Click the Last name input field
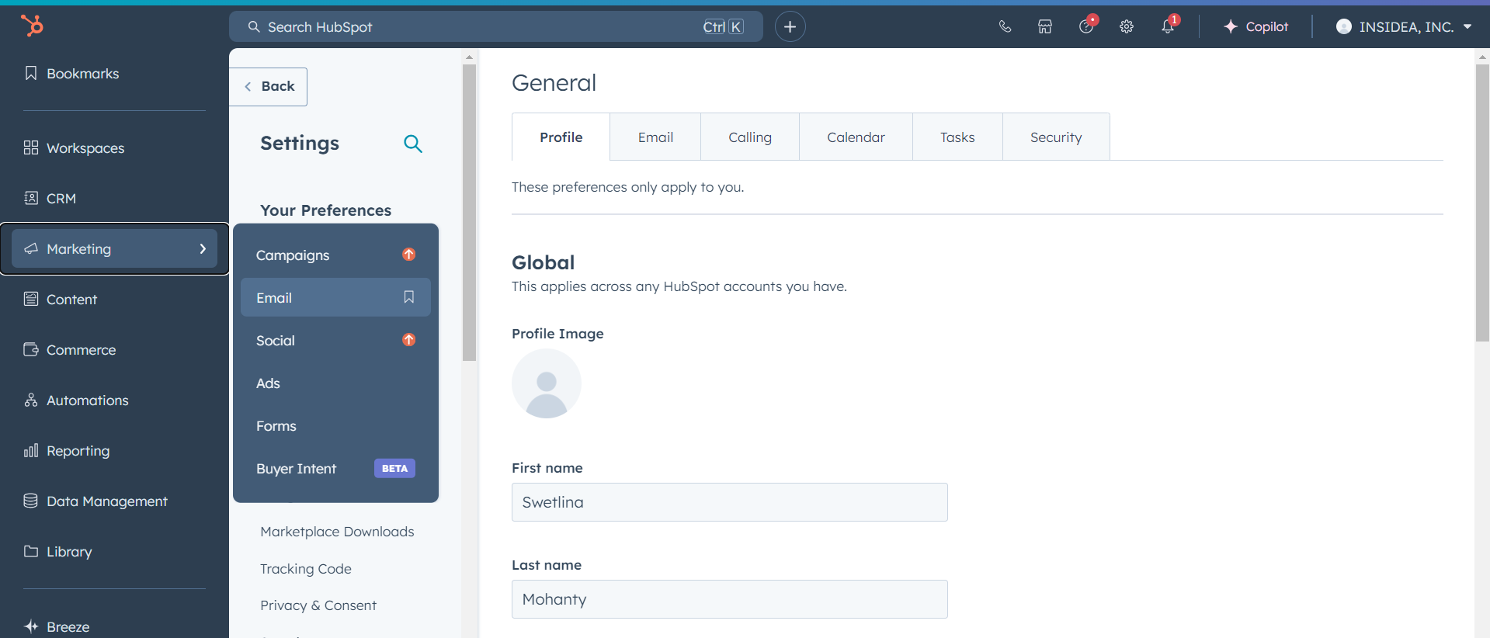The height and width of the screenshot is (638, 1490). 729,599
